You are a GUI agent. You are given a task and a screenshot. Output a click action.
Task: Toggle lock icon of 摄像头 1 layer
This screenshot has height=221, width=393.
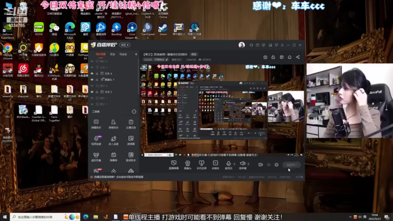click(x=97, y=80)
